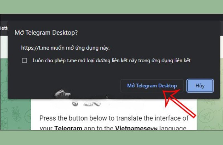Click the "Mở Telegram Desktop" button
The height and width of the screenshot is (145, 223).
tap(152, 86)
